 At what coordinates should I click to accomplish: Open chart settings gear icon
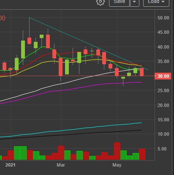click(x=101, y=2)
